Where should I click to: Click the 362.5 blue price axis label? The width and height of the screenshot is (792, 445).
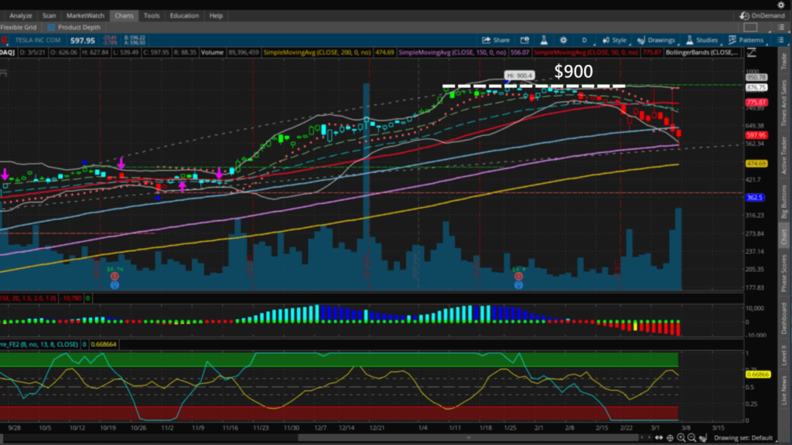tap(755, 197)
